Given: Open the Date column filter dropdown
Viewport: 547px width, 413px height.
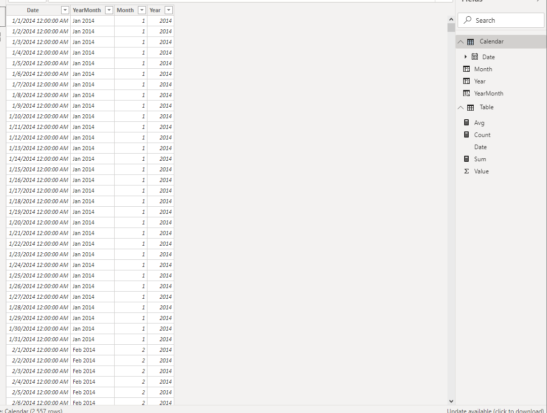Looking at the screenshot, I should pyautogui.click(x=65, y=10).
